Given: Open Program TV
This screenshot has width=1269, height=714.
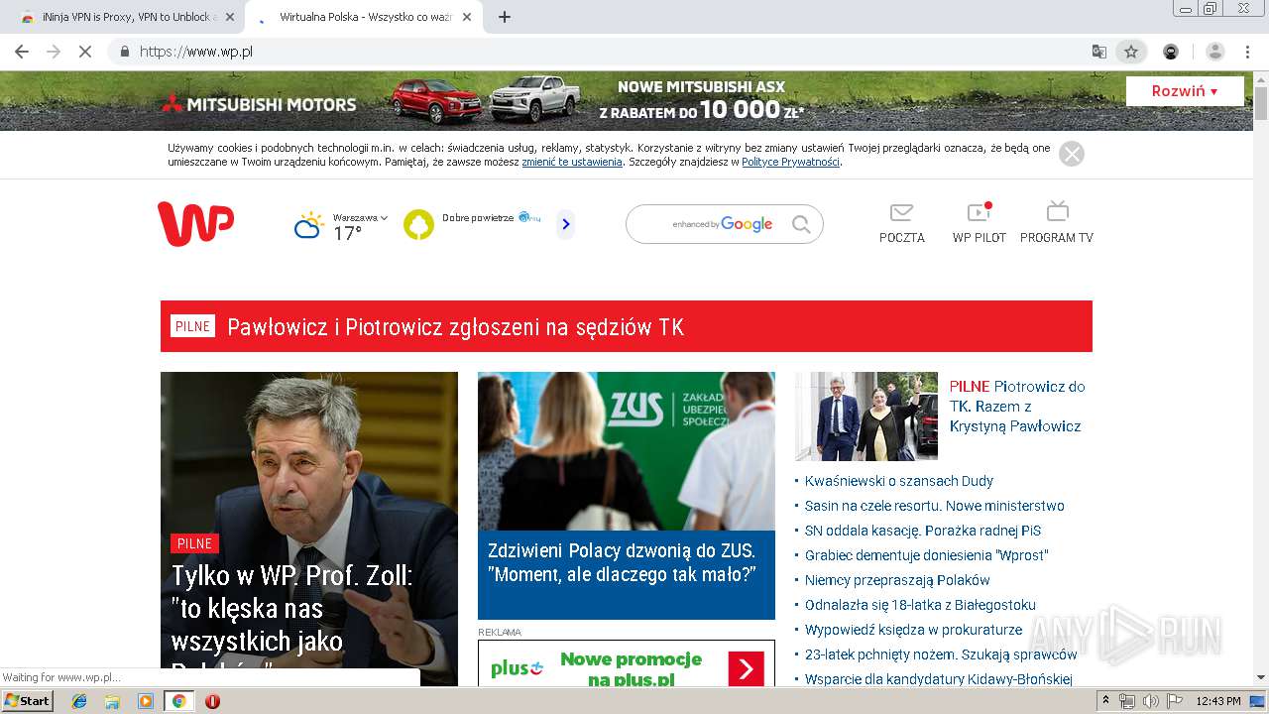Looking at the screenshot, I should pos(1057,223).
